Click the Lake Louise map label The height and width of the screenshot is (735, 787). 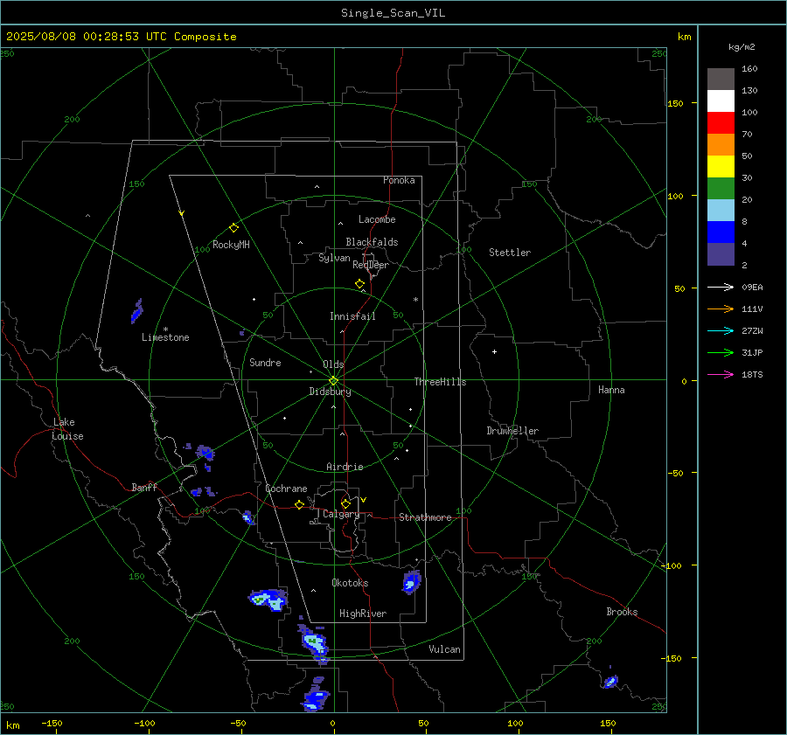point(67,429)
